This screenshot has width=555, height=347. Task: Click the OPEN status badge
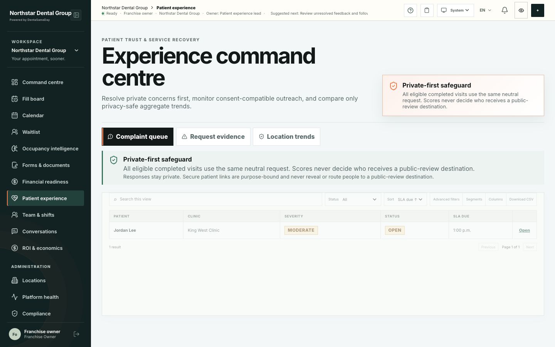tap(395, 231)
